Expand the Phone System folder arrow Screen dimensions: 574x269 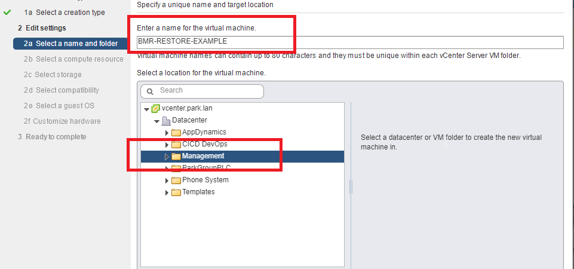[x=167, y=181]
